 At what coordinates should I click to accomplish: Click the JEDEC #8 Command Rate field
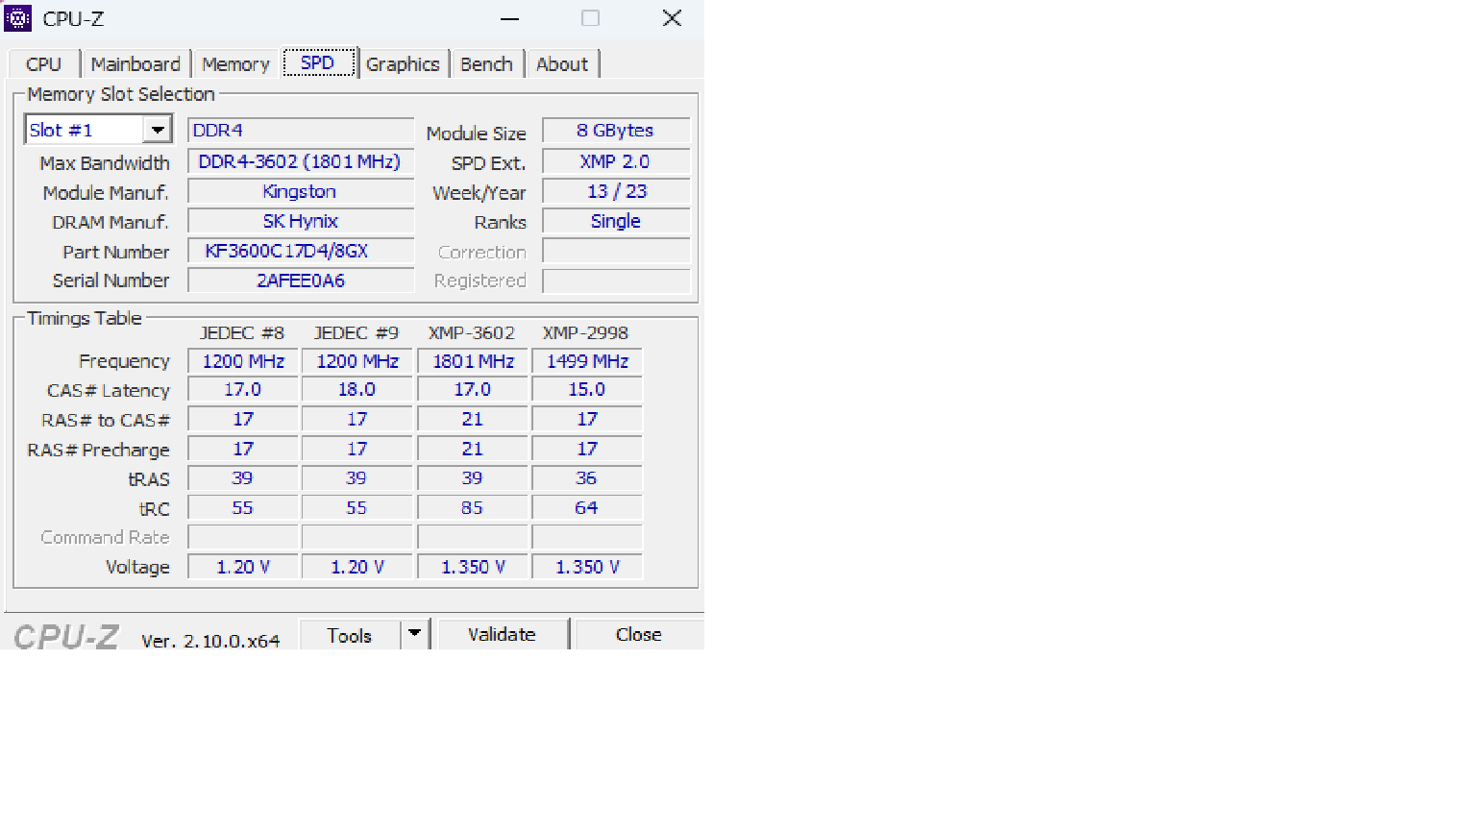point(243,537)
